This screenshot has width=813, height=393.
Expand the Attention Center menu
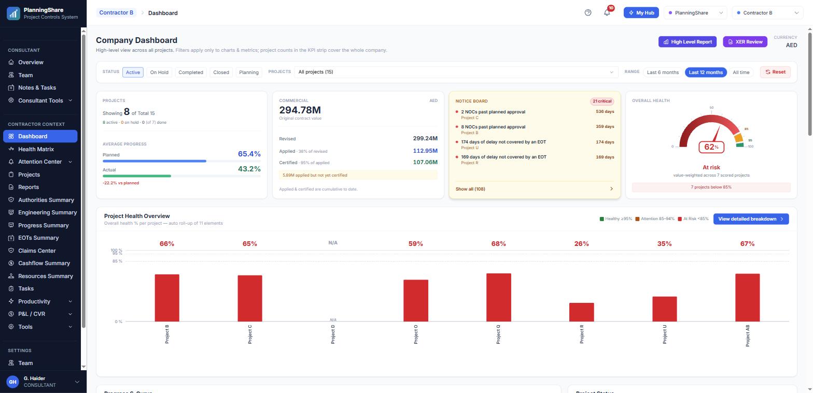(x=40, y=162)
